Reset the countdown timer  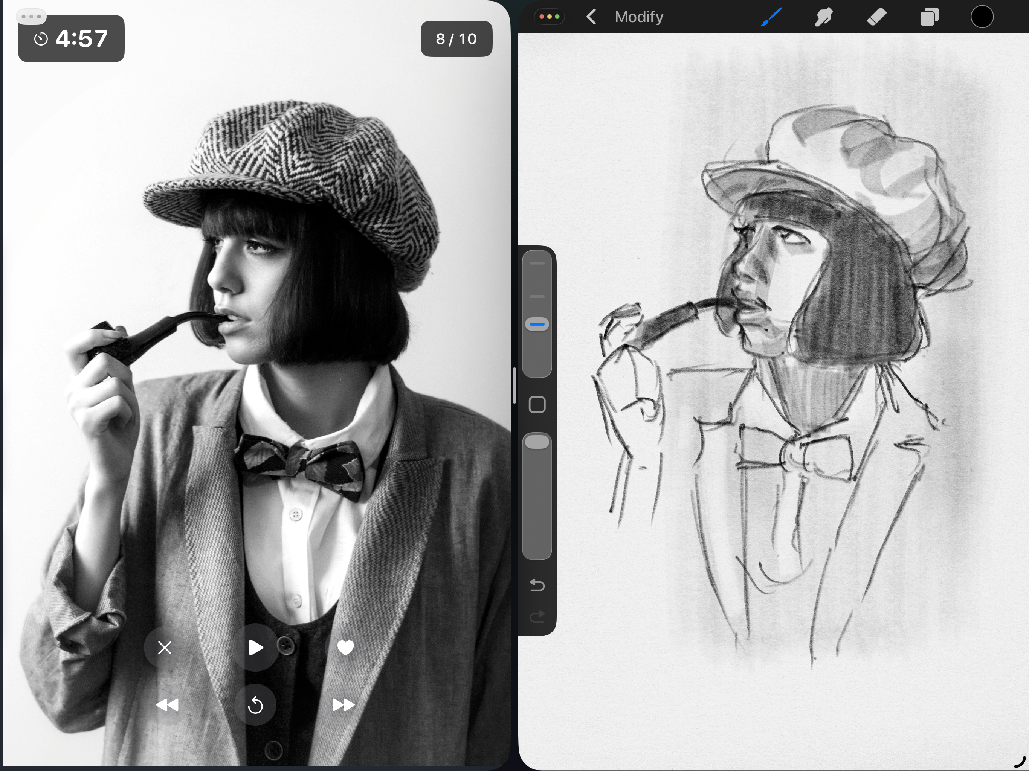coord(255,705)
